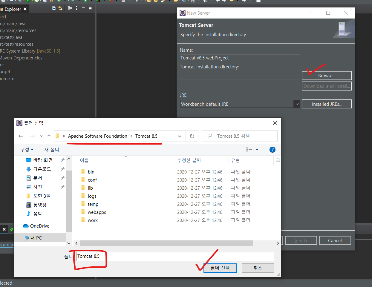Click Apache Software Foundation breadcrumb
Screen dimensions: 372x287
click(98, 136)
